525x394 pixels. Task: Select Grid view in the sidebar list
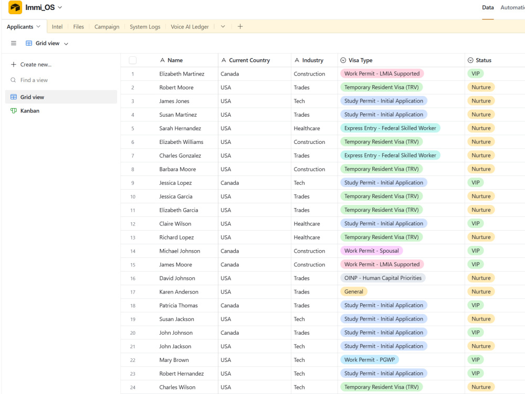click(61, 97)
